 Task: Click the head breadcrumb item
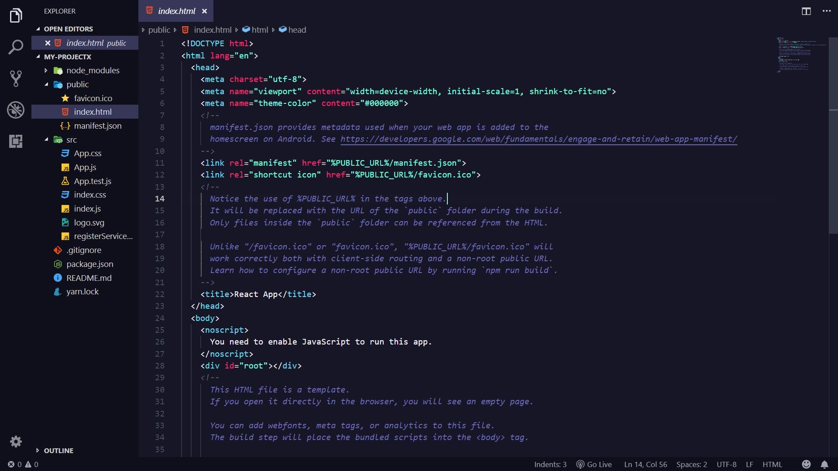tap(297, 30)
